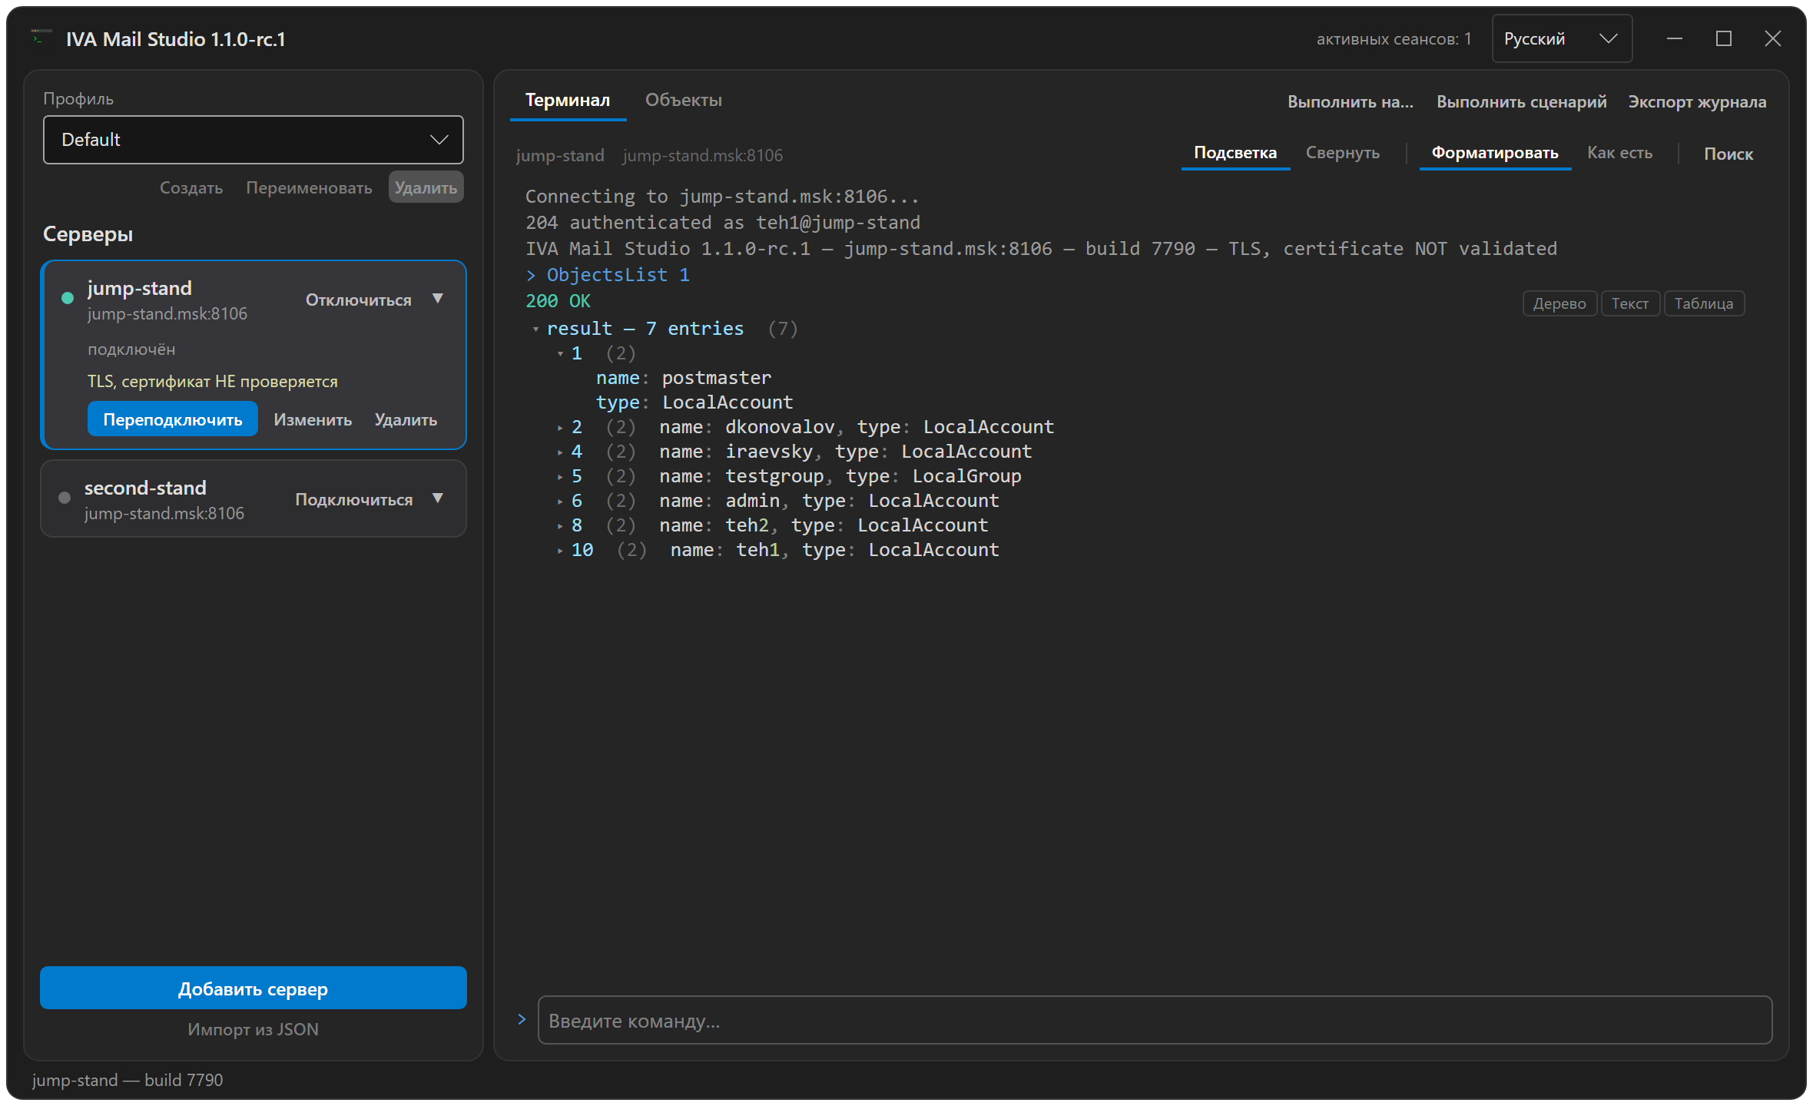Open jump-stand server options arrow

[x=438, y=299]
